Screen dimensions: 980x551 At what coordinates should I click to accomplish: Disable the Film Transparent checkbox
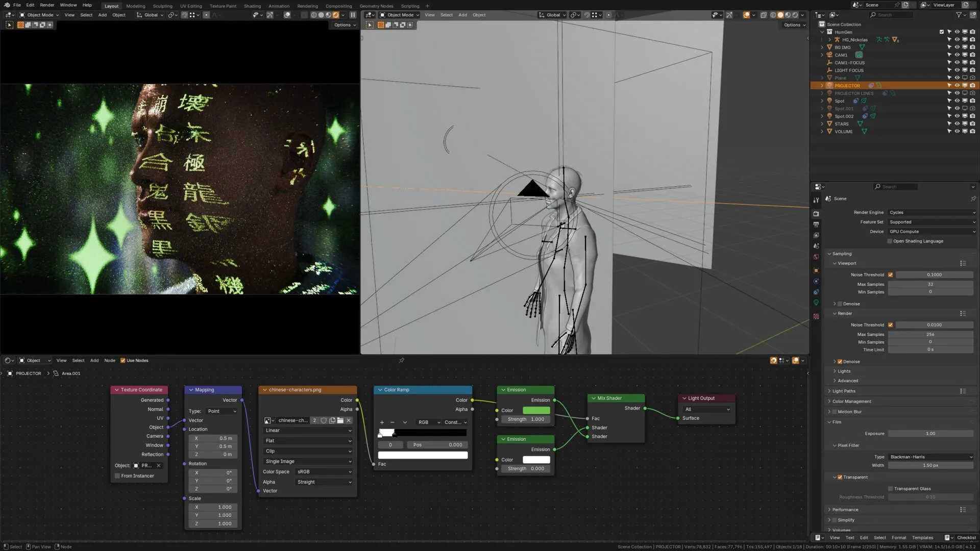(x=840, y=478)
